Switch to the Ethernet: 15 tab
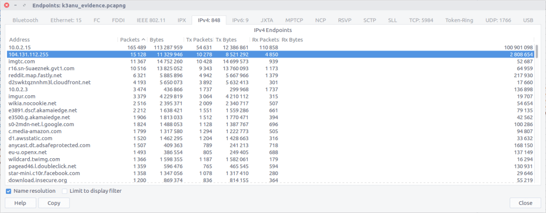This screenshot has height=213, width=546. click(66, 20)
